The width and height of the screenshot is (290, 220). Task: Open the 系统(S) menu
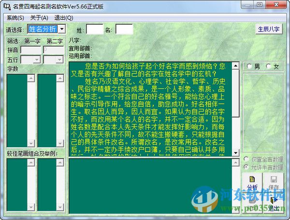coord(15,18)
